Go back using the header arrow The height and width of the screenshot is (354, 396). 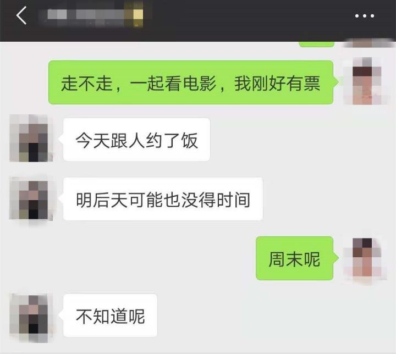click(x=21, y=15)
